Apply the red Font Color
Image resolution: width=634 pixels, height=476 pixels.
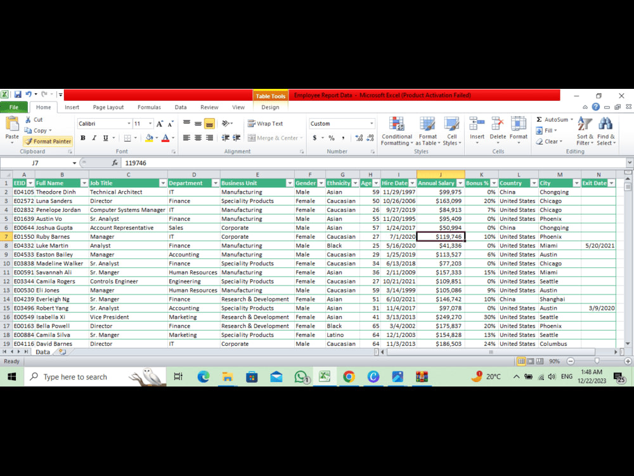click(x=165, y=138)
